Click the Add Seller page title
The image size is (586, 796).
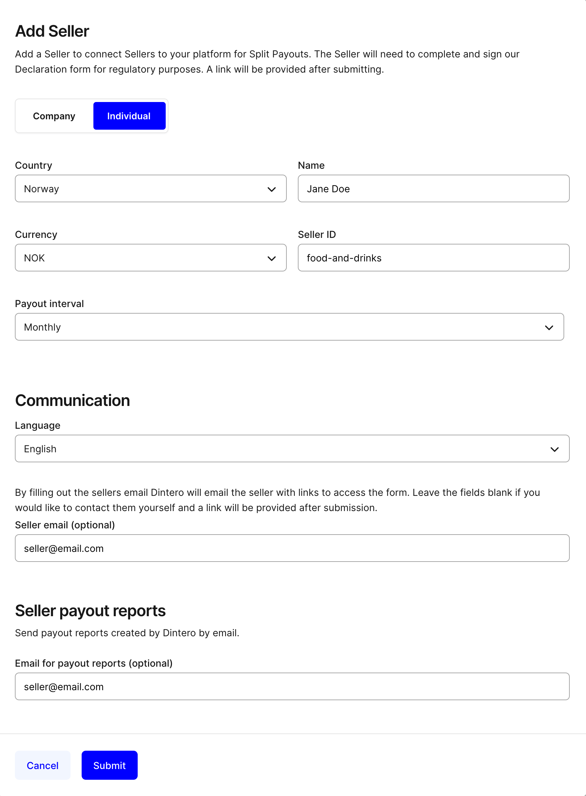point(52,31)
